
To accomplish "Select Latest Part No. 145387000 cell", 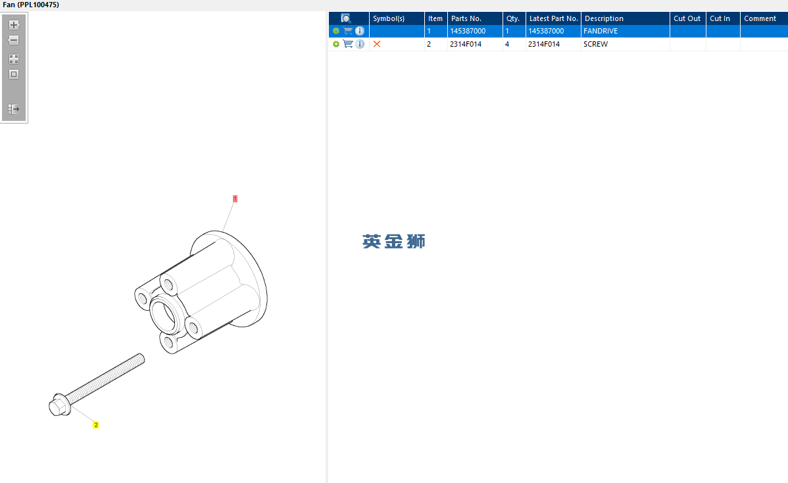I will click(553, 31).
